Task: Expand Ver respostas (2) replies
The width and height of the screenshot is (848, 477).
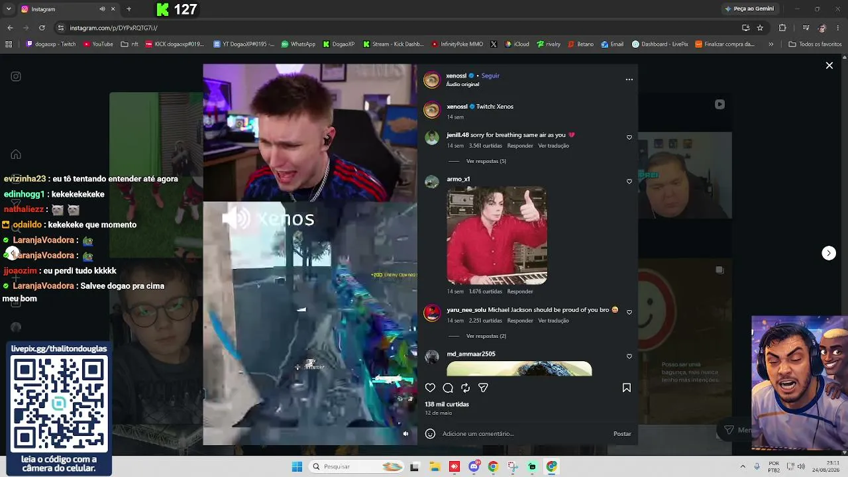Action: click(x=486, y=336)
